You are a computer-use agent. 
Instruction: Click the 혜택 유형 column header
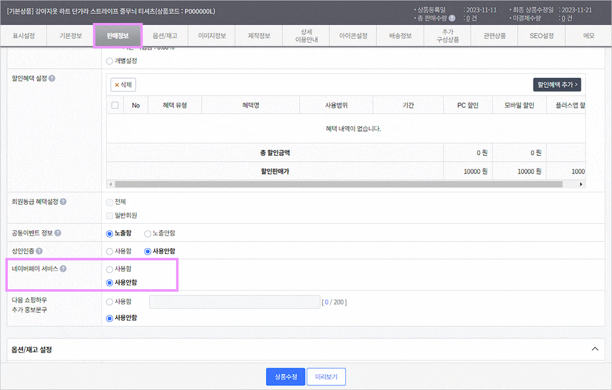[175, 105]
